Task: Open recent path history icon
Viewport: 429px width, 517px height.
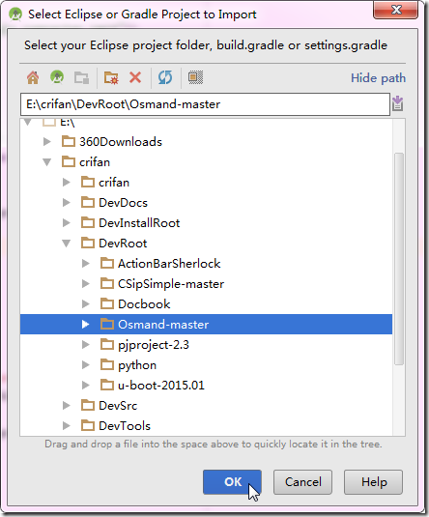Action: pyautogui.click(x=398, y=103)
